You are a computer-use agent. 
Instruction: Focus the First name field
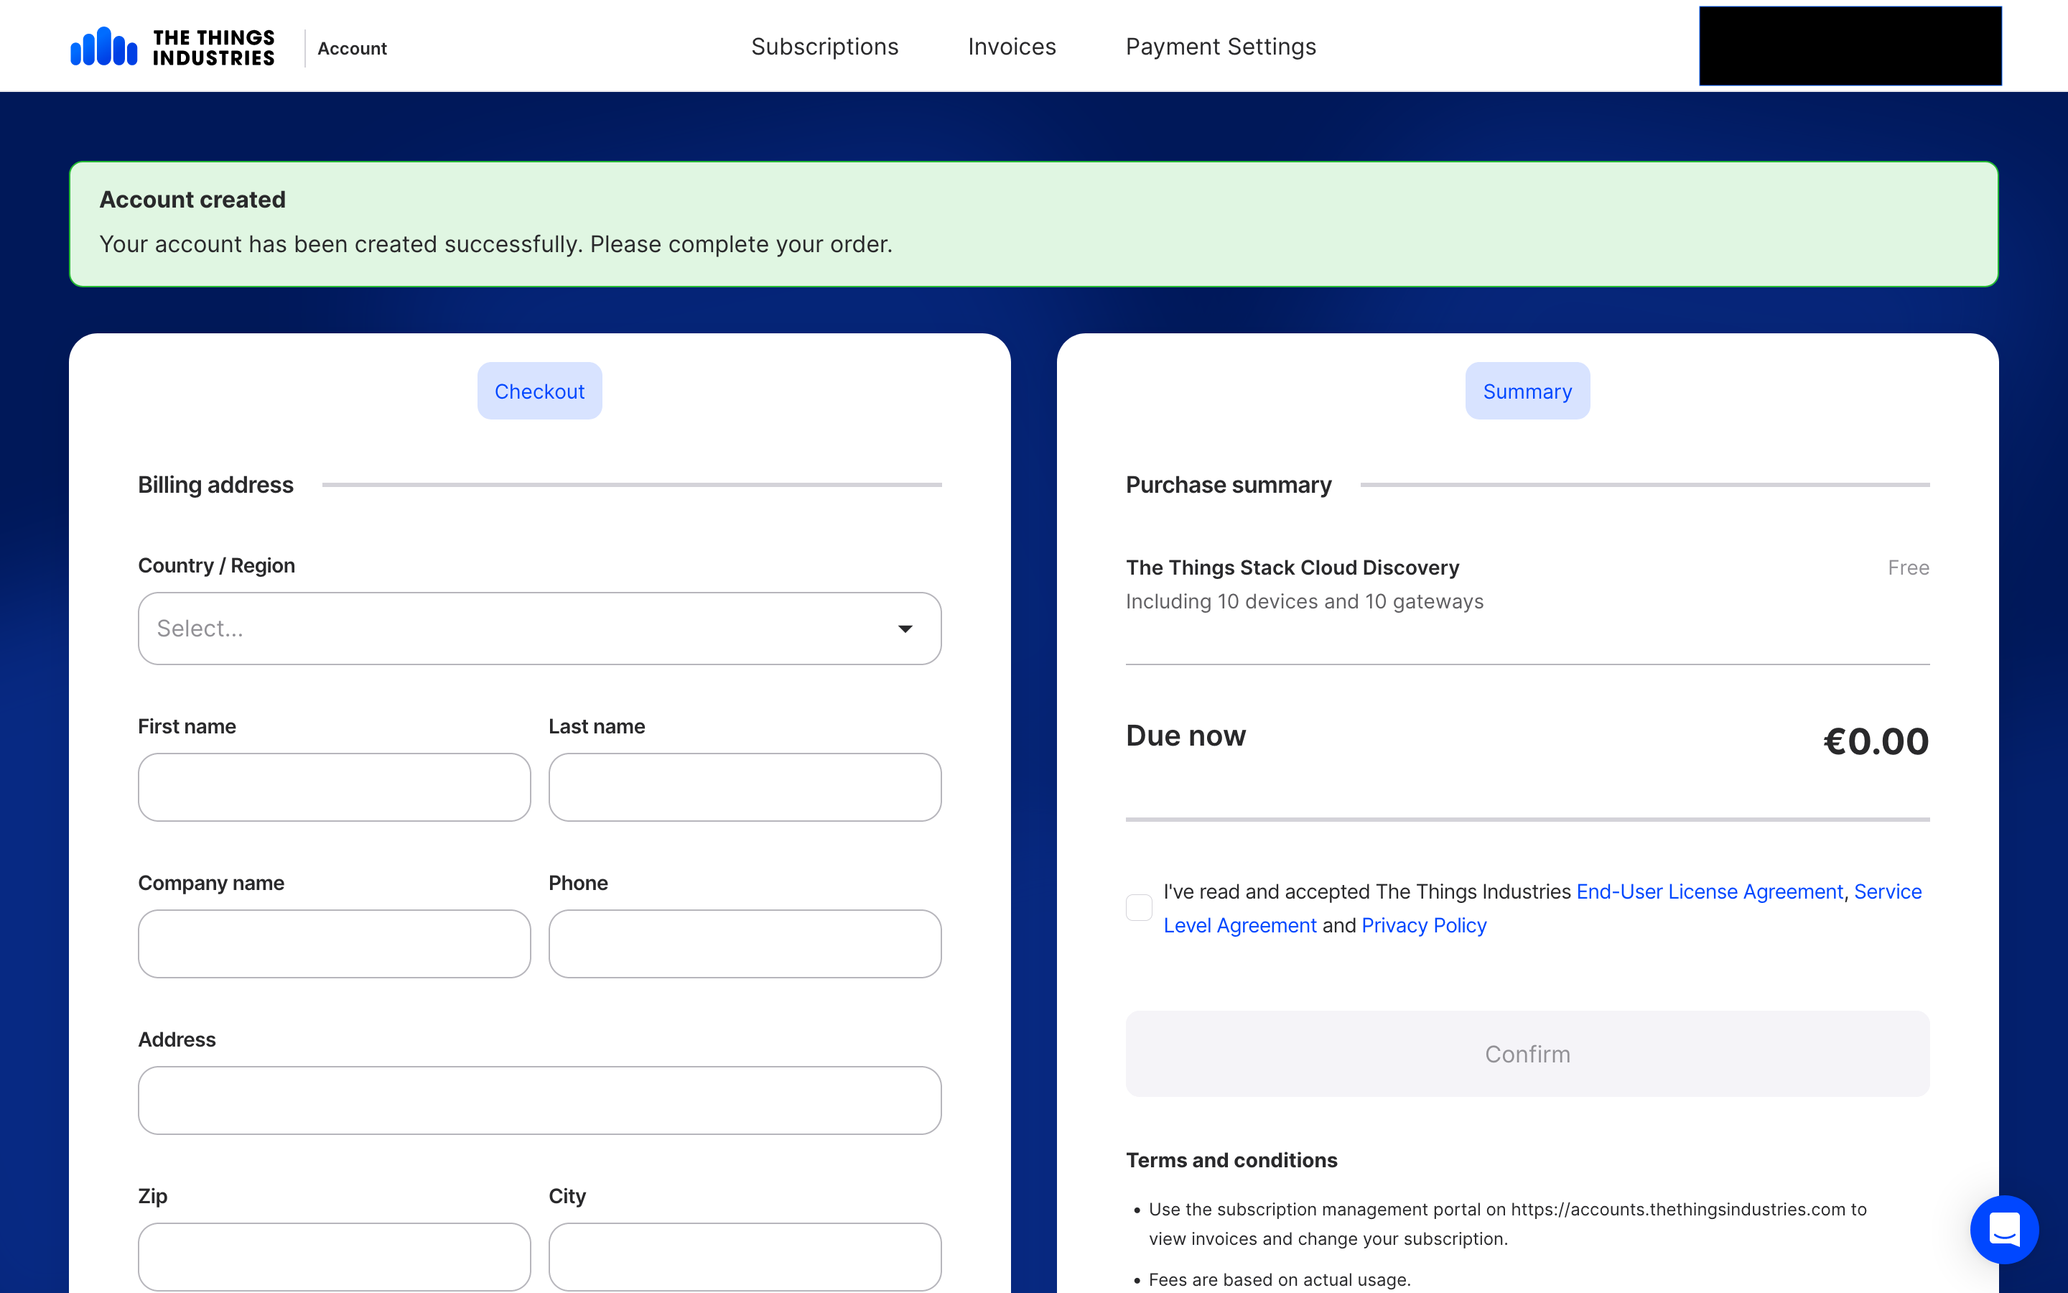(x=334, y=787)
